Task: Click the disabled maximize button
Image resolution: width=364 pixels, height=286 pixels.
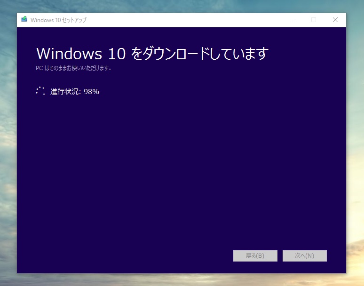Action: (x=314, y=20)
